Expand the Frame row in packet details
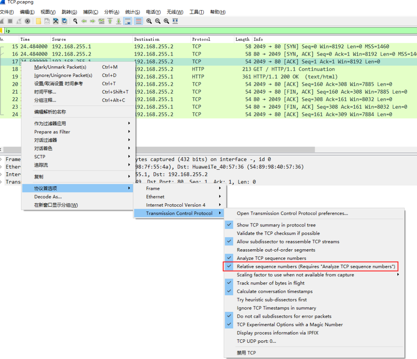This screenshot has height=359, width=417. click(1, 159)
